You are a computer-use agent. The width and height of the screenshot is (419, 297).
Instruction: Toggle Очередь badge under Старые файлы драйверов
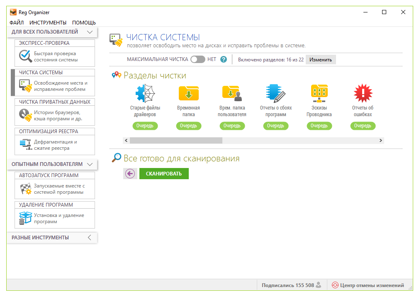(x=145, y=126)
